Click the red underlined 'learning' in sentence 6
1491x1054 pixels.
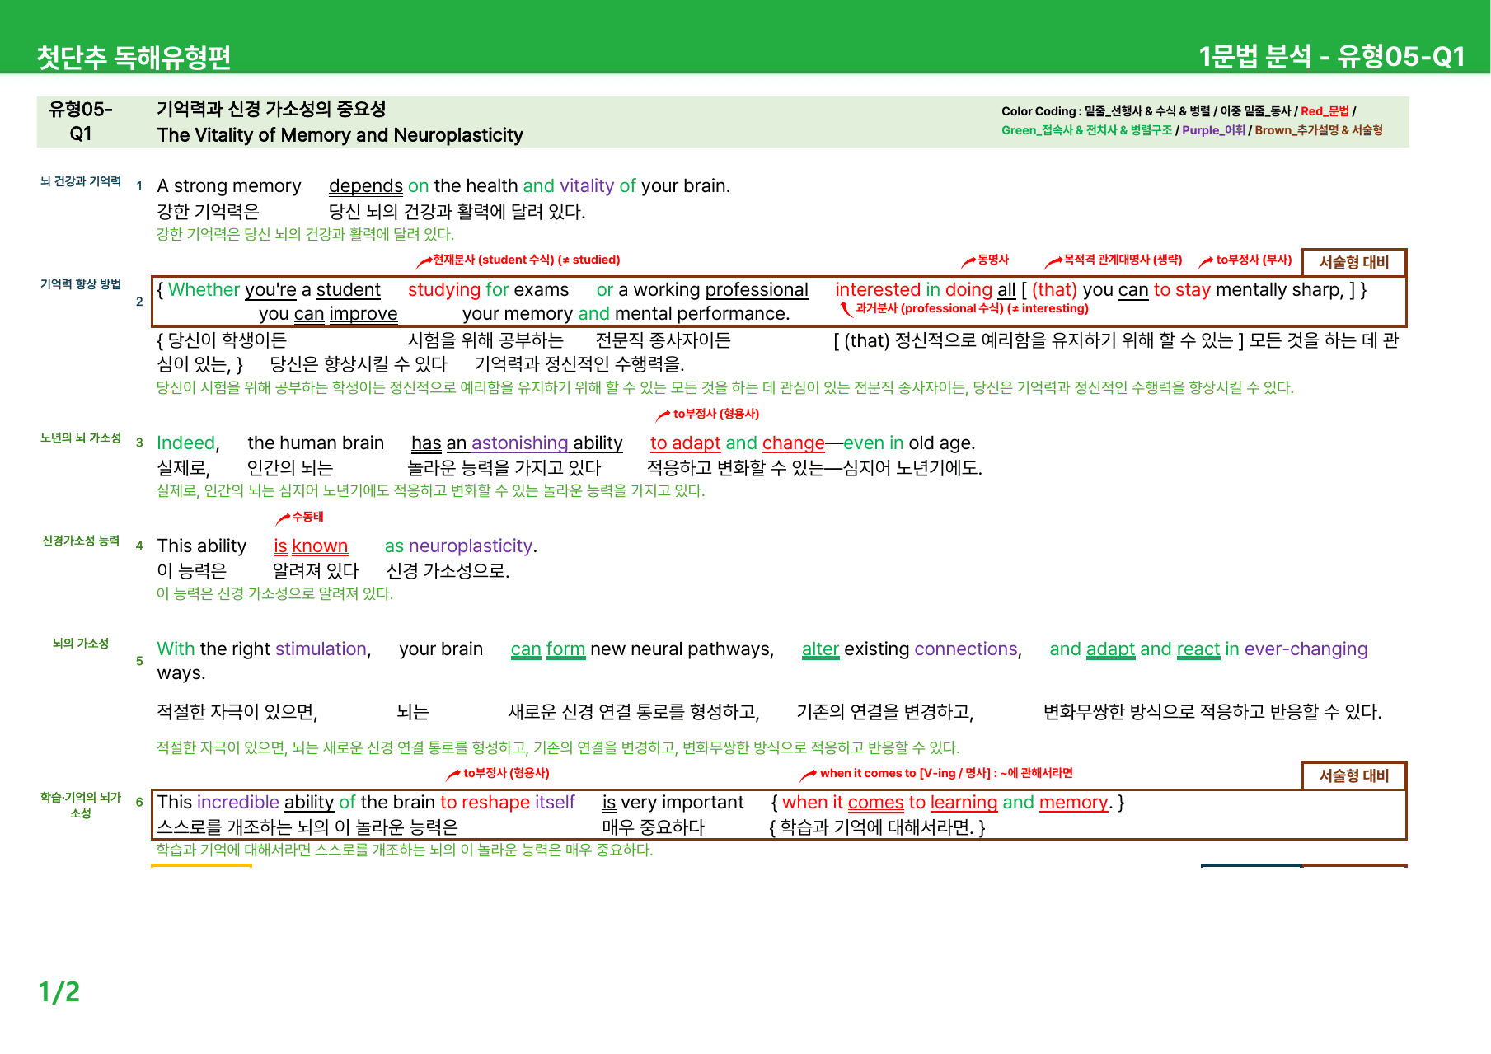(x=964, y=803)
